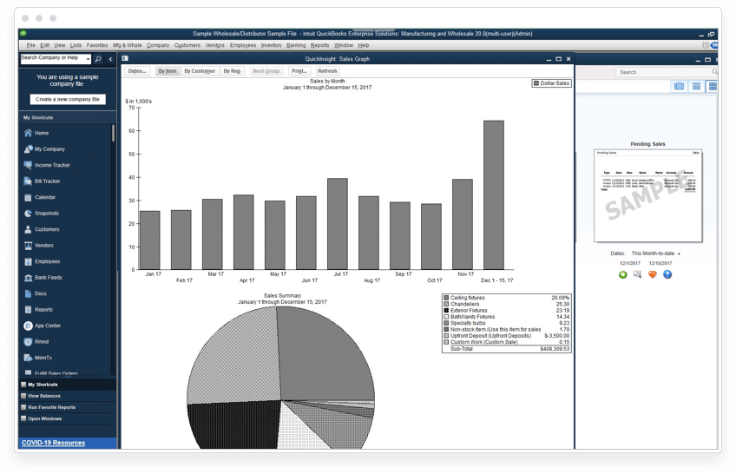The height and width of the screenshot is (474, 736).
Task: Open the Employees shortcut icon
Action: [x=28, y=261]
